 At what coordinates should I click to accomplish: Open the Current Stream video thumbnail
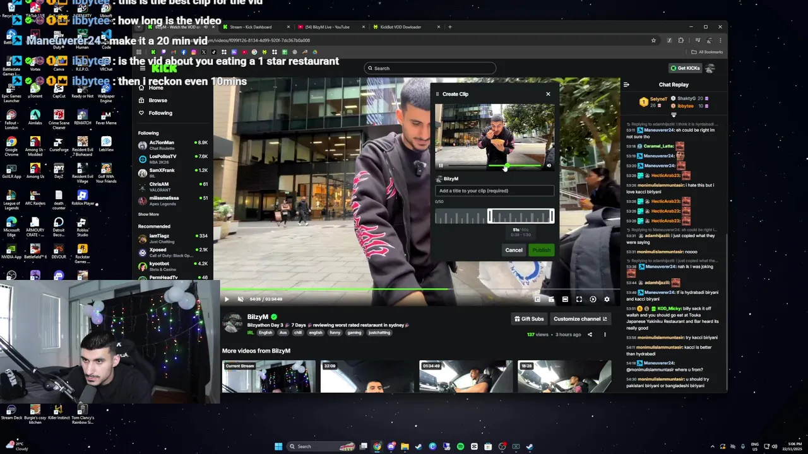tap(269, 376)
